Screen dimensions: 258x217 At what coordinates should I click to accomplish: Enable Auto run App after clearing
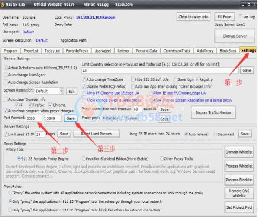(133, 86)
